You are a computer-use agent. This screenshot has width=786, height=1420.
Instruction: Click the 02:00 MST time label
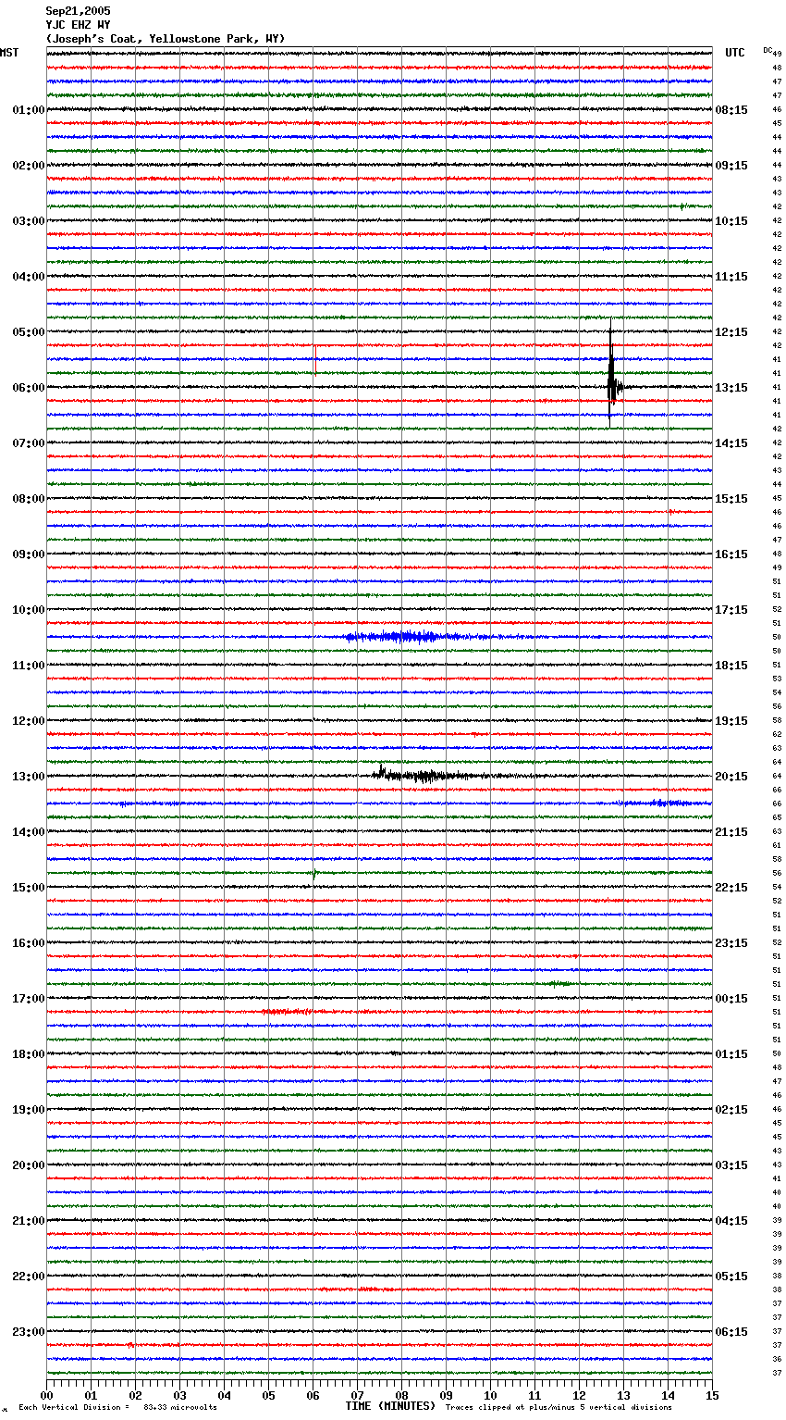tap(29, 166)
